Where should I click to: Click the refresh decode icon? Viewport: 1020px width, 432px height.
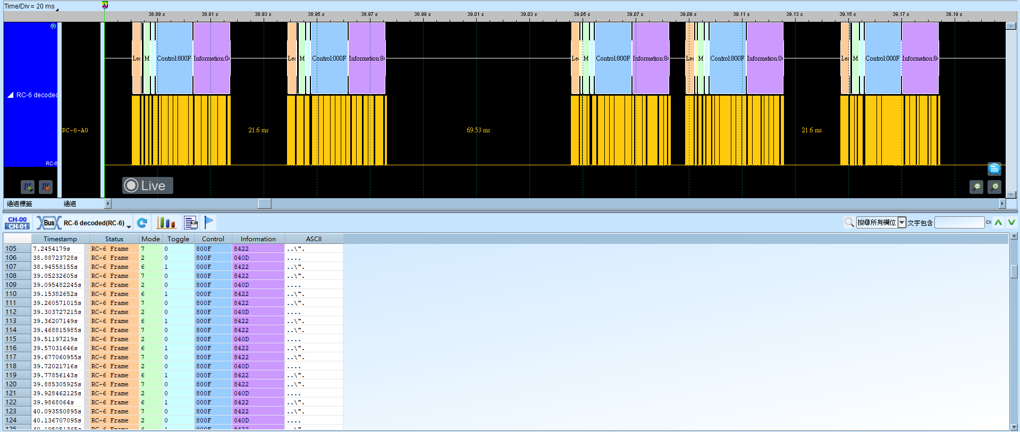point(142,223)
